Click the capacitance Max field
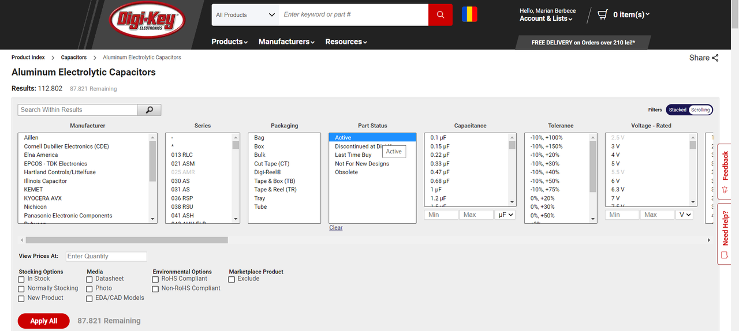The image size is (739, 331). click(x=476, y=215)
